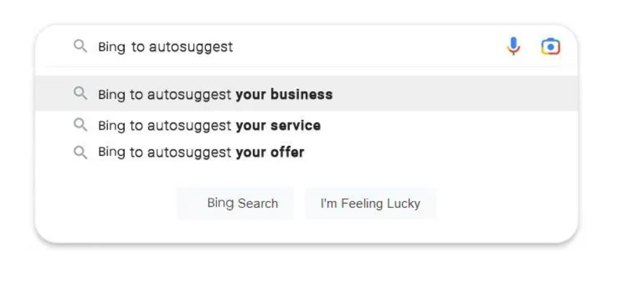Click the magnifier icon beside 'your offer' suggestion
The image size is (618, 281).
tap(80, 152)
